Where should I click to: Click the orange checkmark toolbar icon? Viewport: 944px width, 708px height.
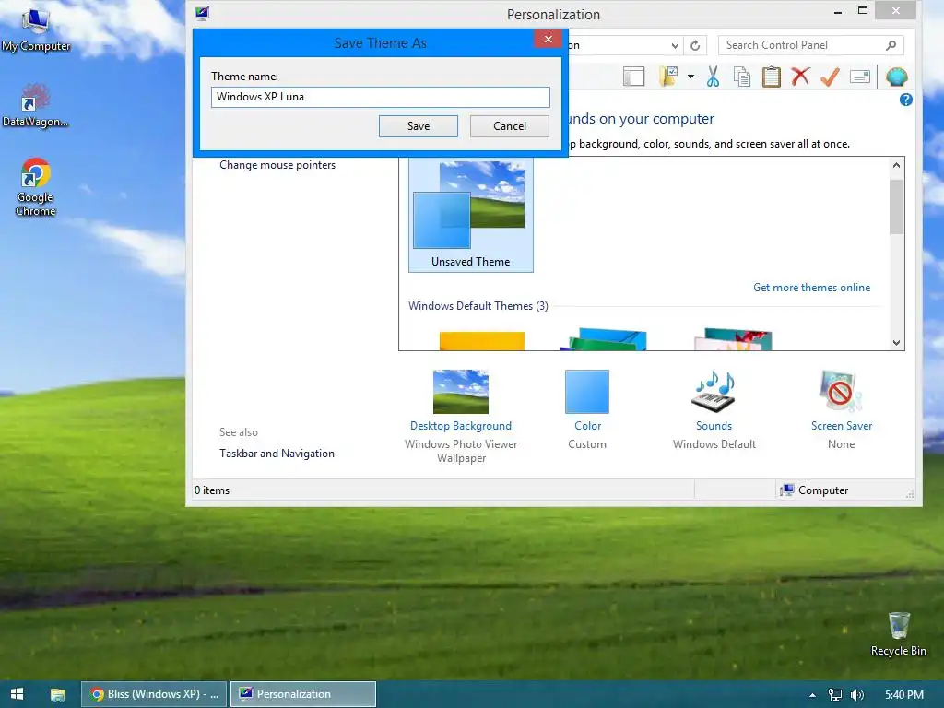coord(830,77)
